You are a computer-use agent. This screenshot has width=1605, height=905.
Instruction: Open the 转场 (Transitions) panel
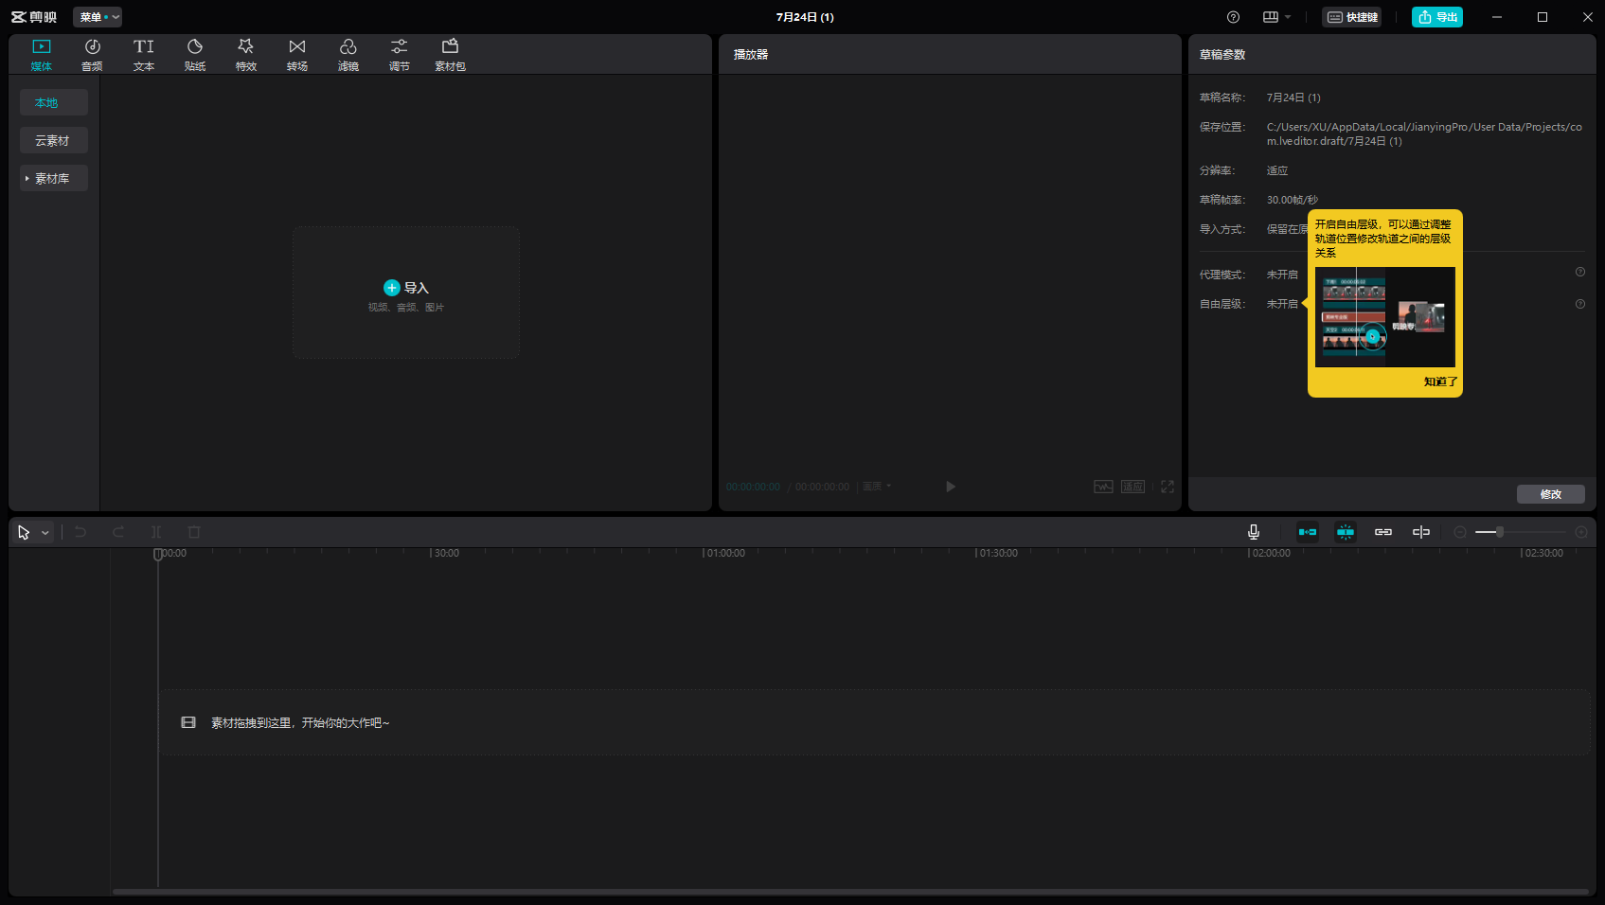tap(297, 54)
